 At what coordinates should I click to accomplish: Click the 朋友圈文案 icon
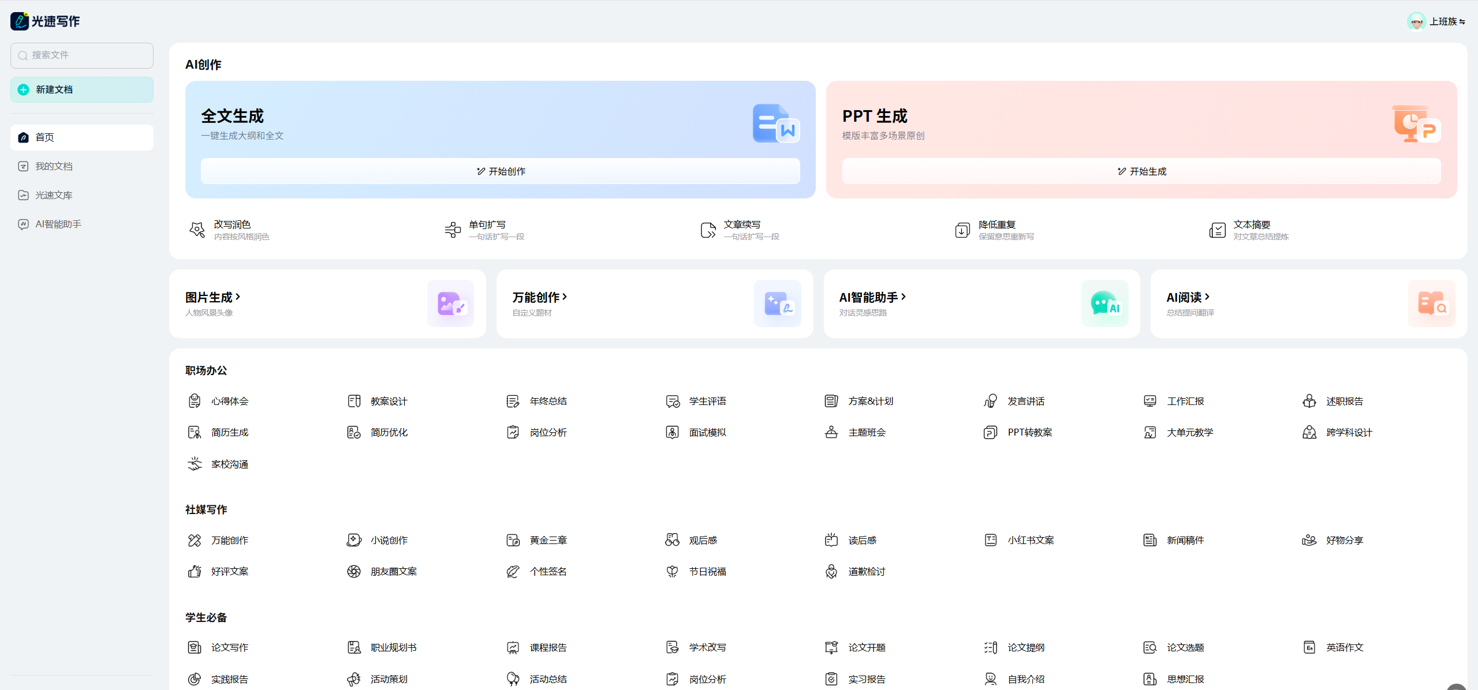point(354,571)
